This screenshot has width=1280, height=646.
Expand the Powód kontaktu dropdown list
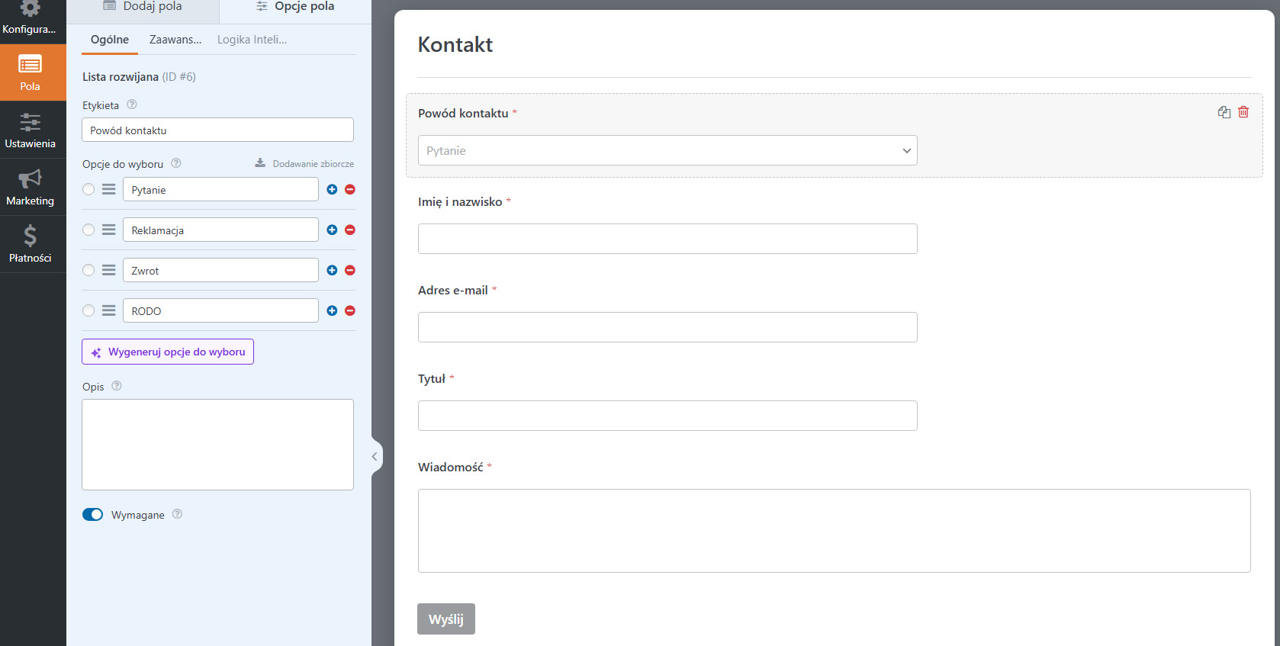pos(667,150)
